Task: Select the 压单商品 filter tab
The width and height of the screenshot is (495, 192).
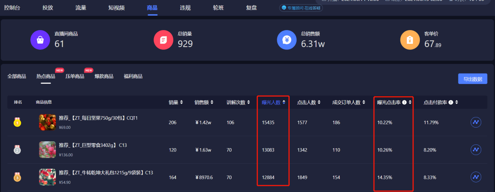Action: coord(75,76)
